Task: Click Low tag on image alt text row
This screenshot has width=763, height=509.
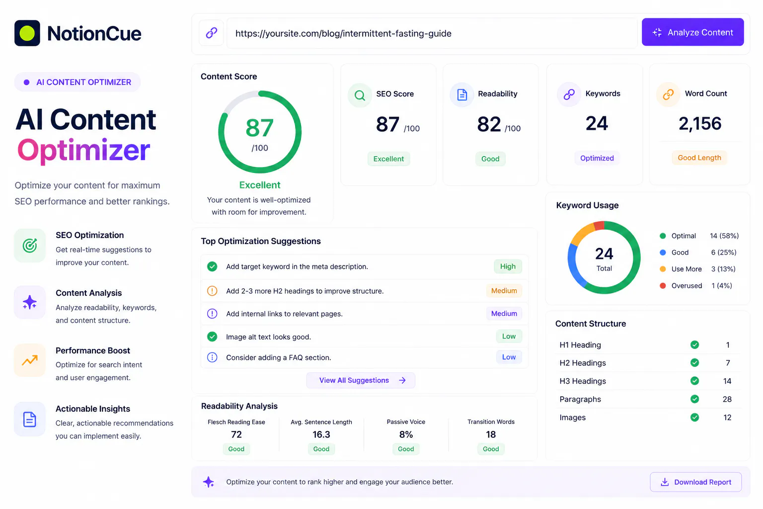Action: tap(509, 337)
